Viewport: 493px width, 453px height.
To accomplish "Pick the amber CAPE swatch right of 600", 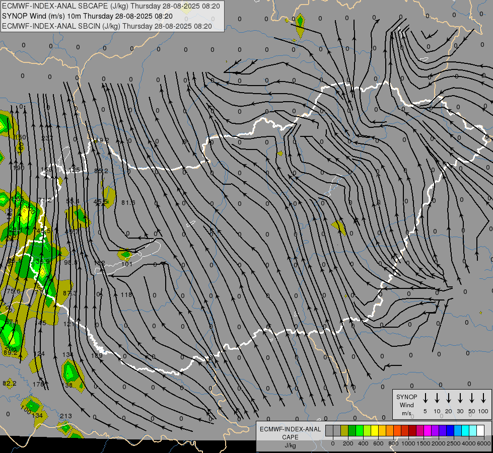I will point(382,430).
